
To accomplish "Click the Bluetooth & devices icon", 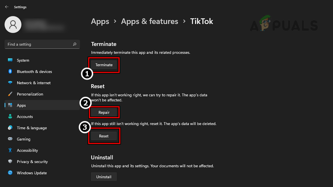I will click(10, 71).
